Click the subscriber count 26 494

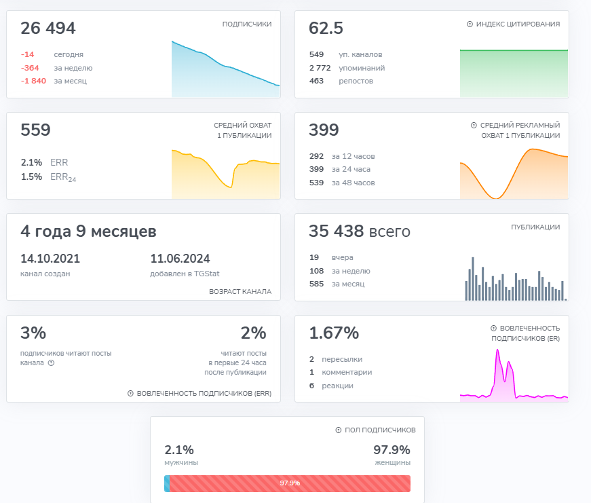tap(48, 29)
